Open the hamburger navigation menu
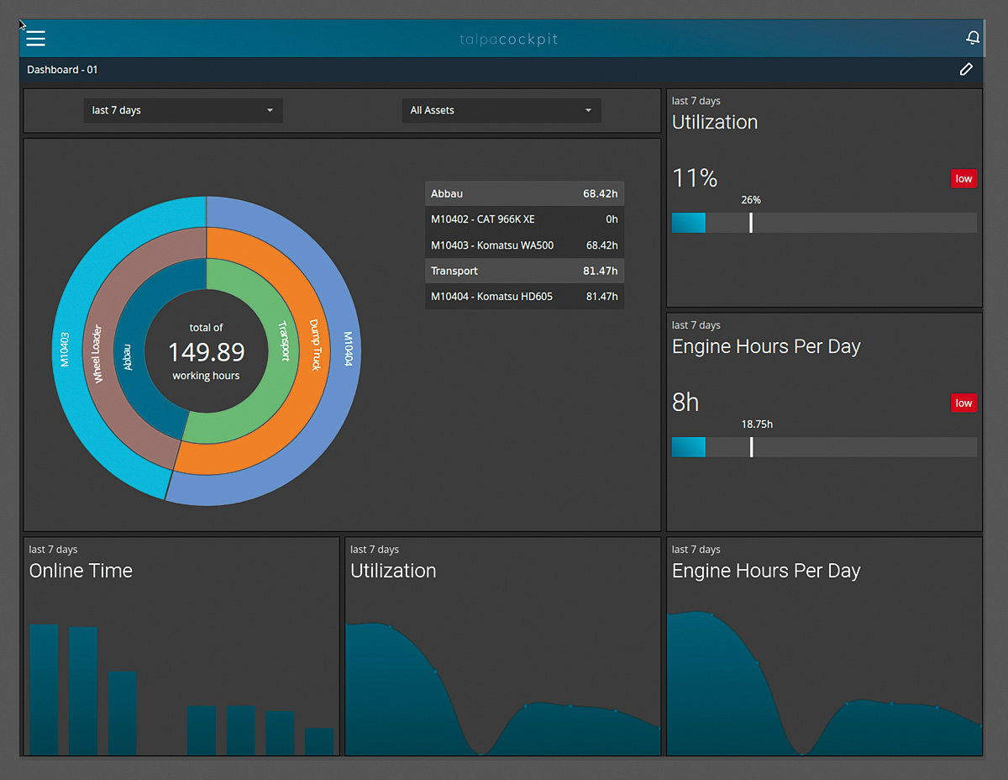 [35, 39]
